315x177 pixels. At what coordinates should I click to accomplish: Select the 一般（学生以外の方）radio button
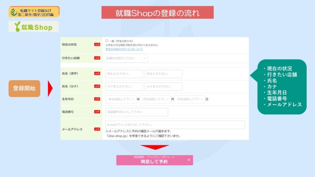coord(107,41)
